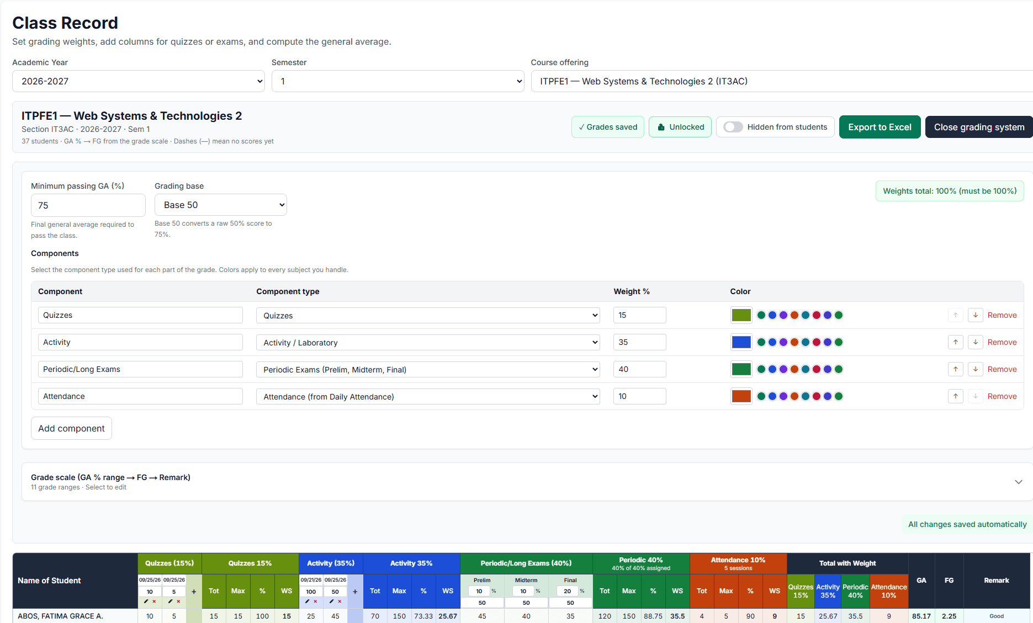The height and width of the screenshot is (623, 1033).
Task: Open the Grading base dropdown
Action: pos(221,205)
